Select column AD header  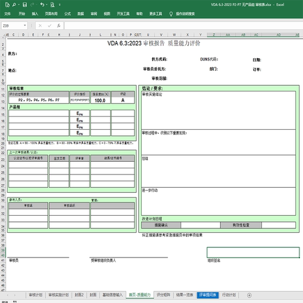pyautogui.click(x=279, y=35)
